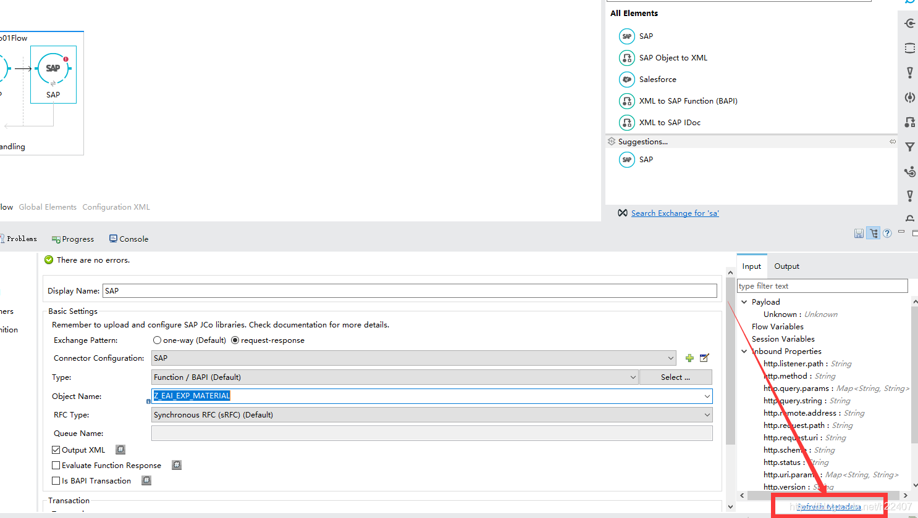Screen dimensions: 918x518
Task: Click expression toggle next to Is BAPI Transaction
Action: point(146,480)
